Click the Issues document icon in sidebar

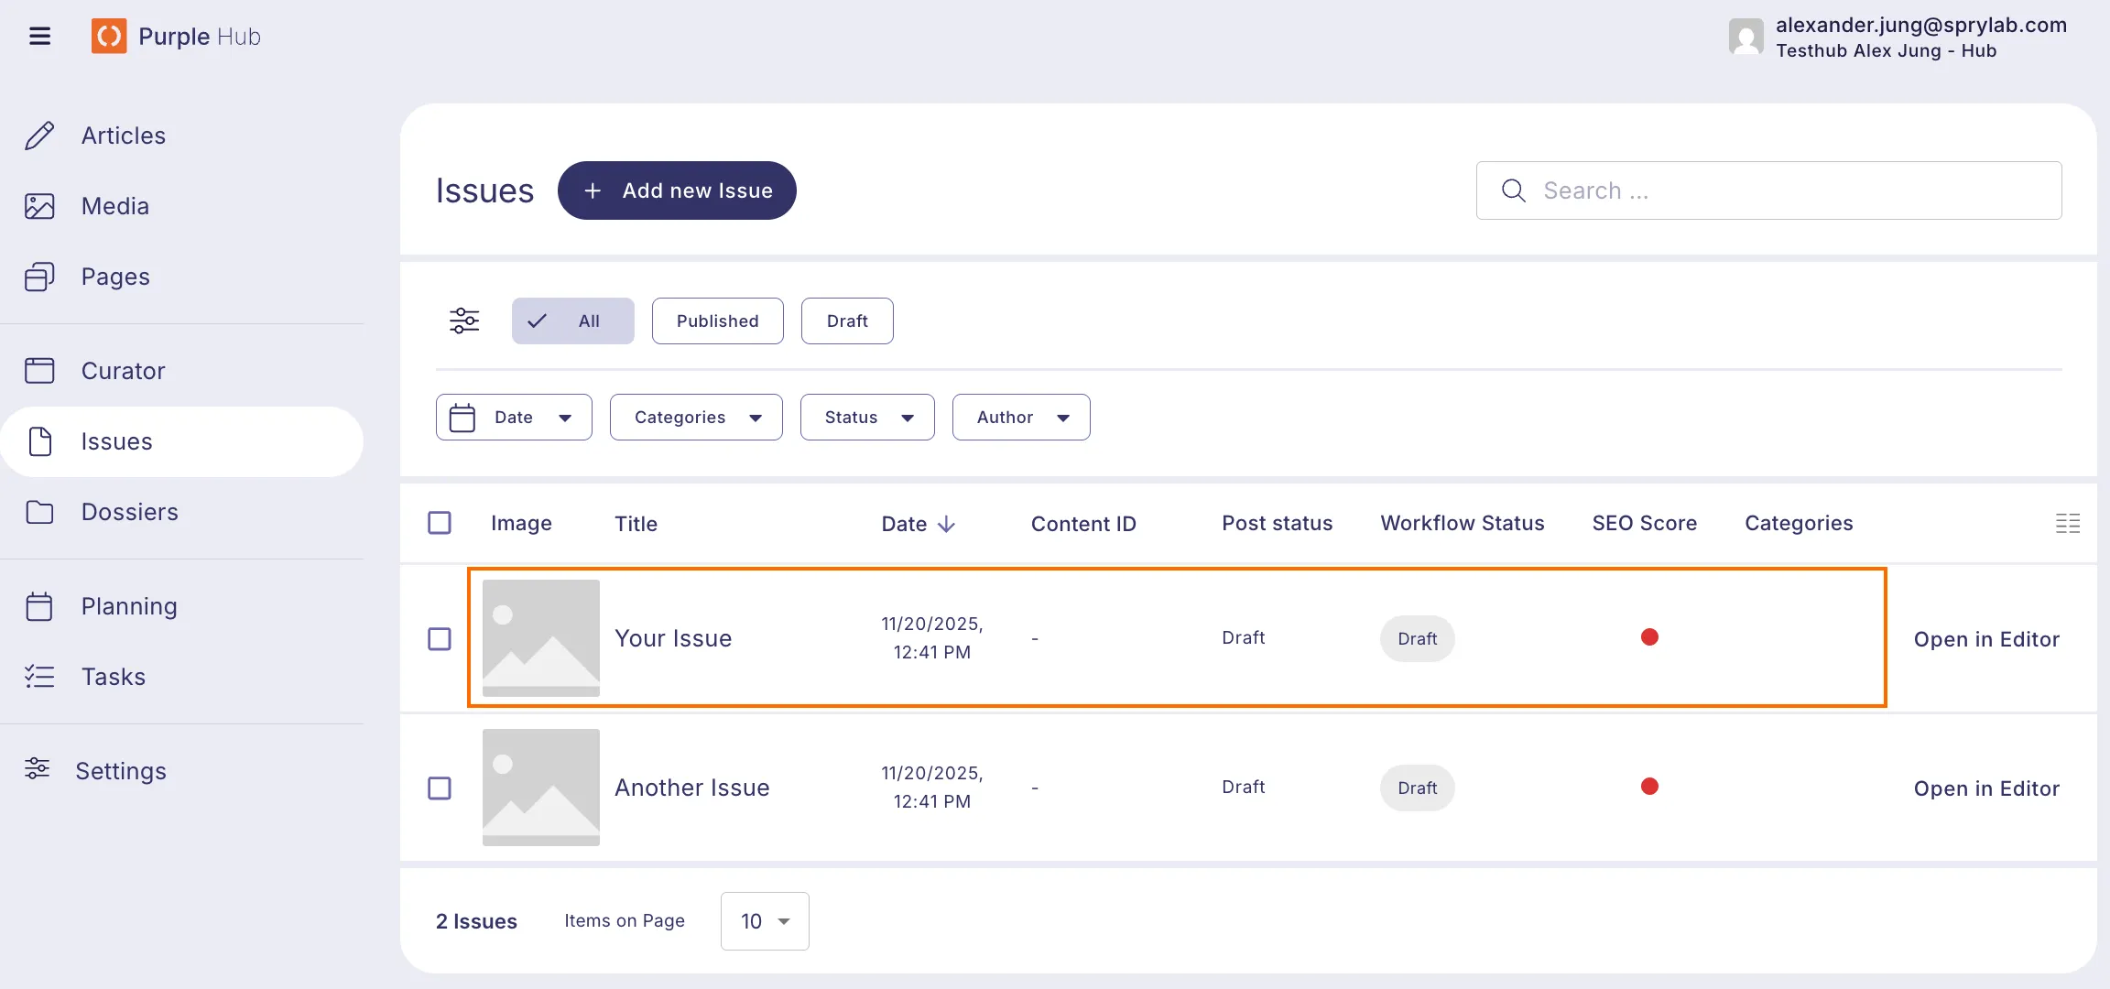[39, 441]
